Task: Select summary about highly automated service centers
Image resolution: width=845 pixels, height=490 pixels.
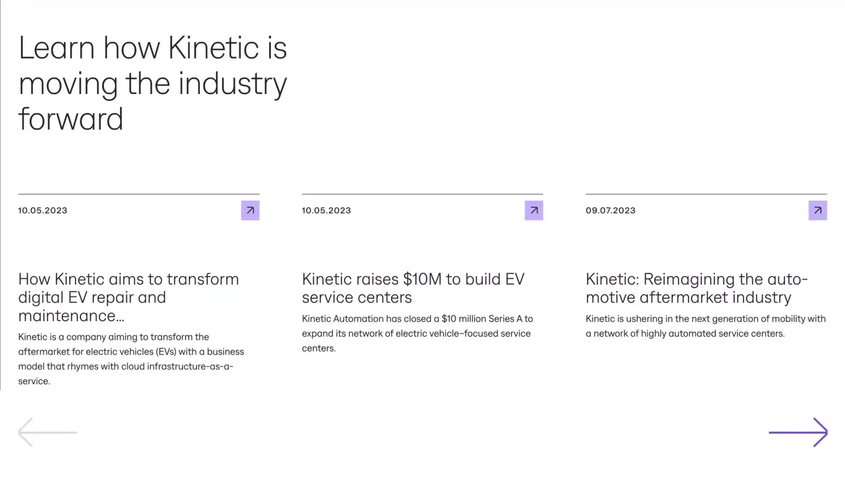Action: (706, 326)
